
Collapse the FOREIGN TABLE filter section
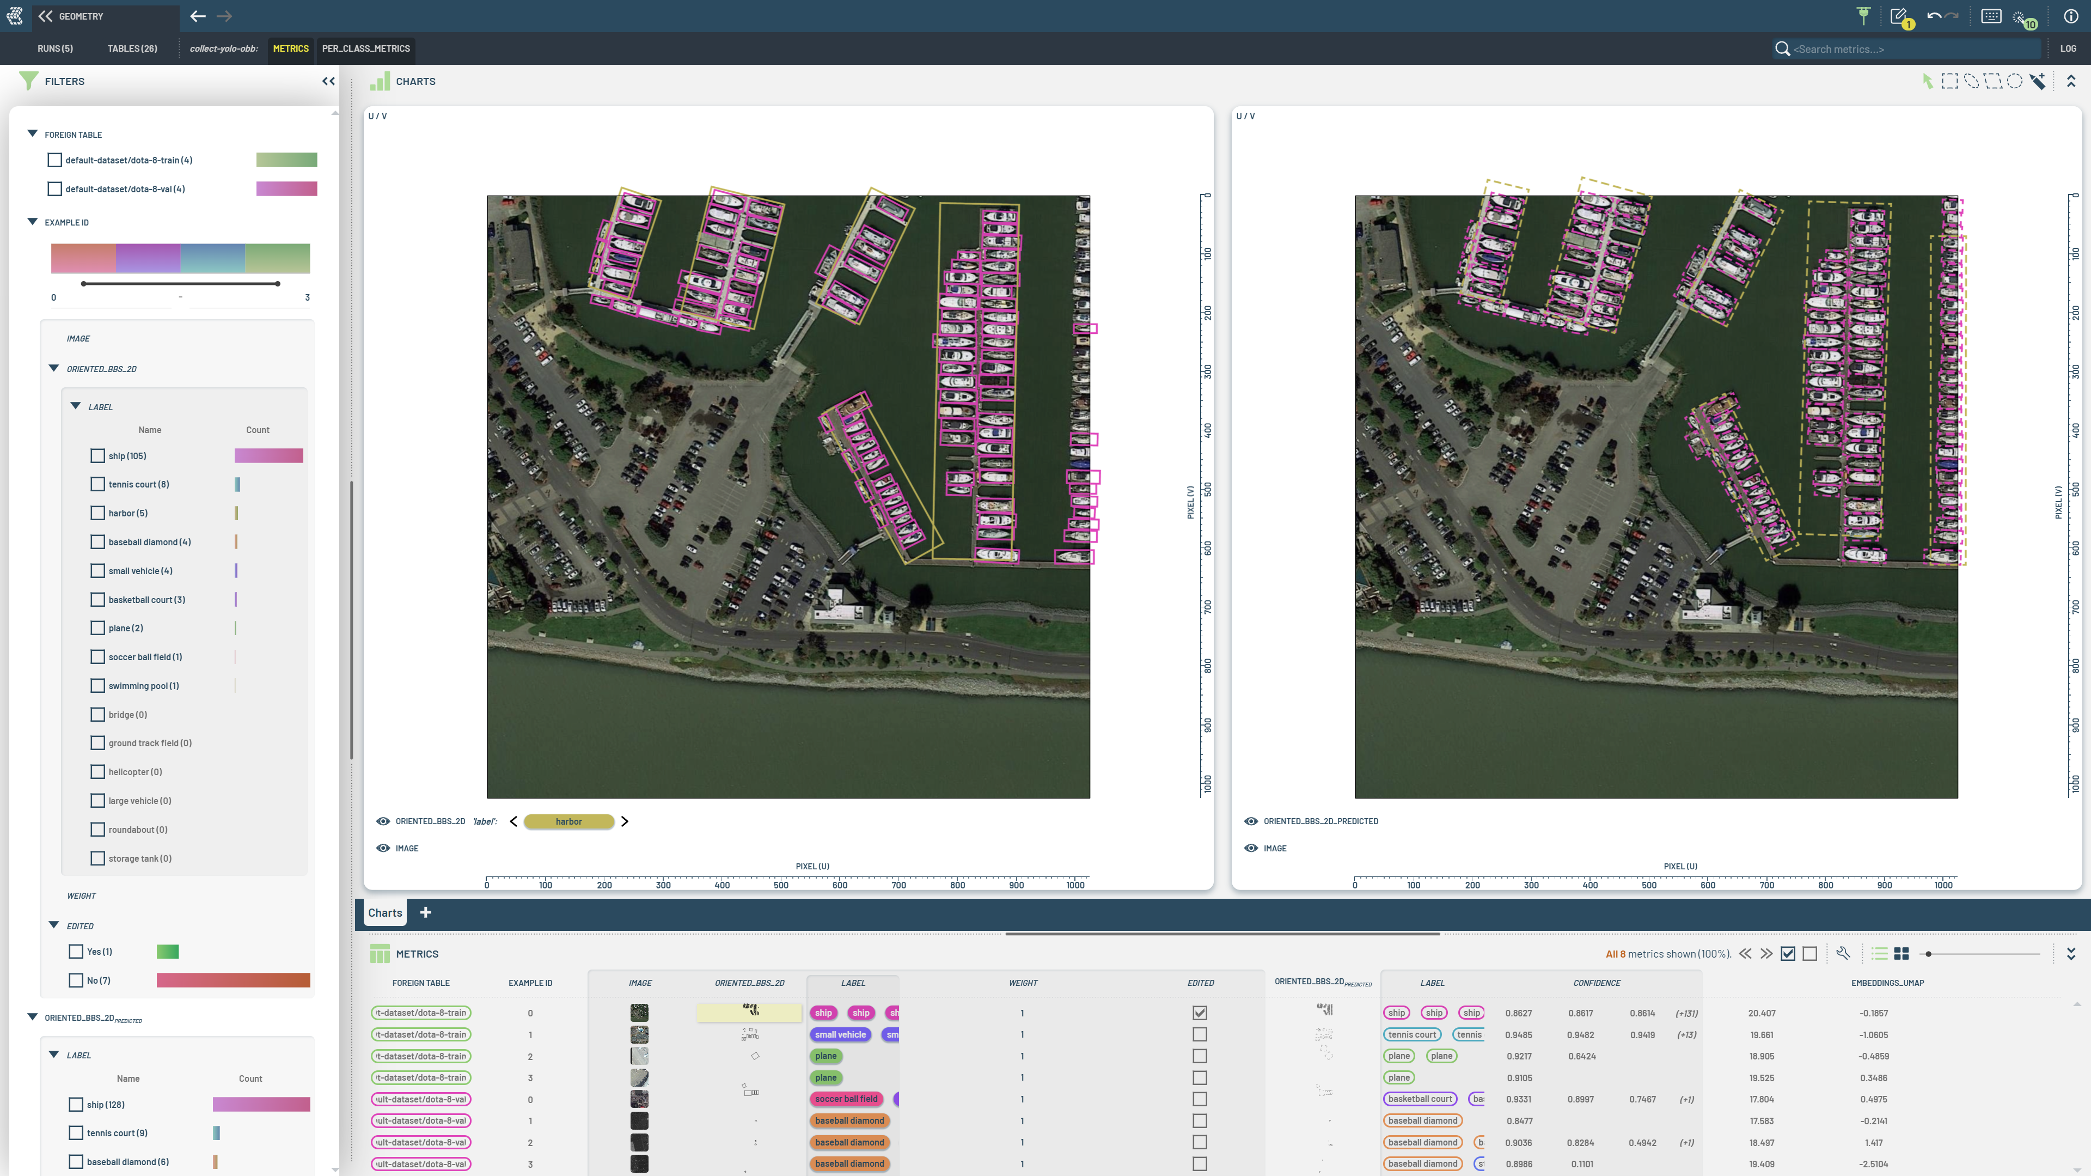point(33,134)
